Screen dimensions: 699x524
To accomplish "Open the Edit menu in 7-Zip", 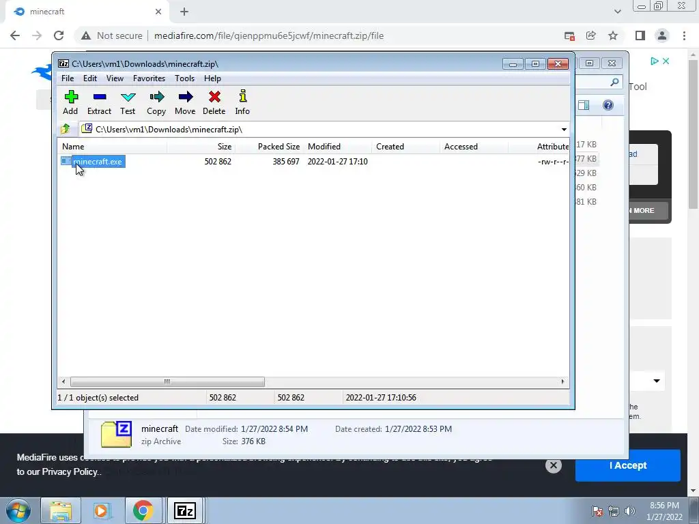I will (90, 78).
